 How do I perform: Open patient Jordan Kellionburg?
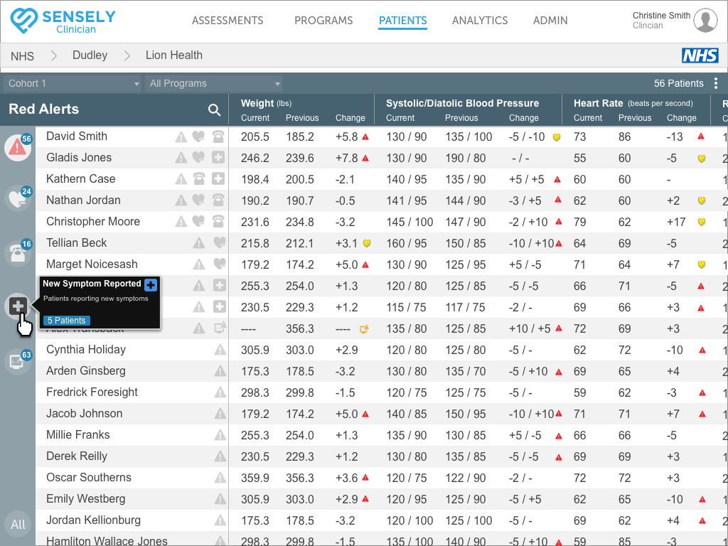[93, 520]
